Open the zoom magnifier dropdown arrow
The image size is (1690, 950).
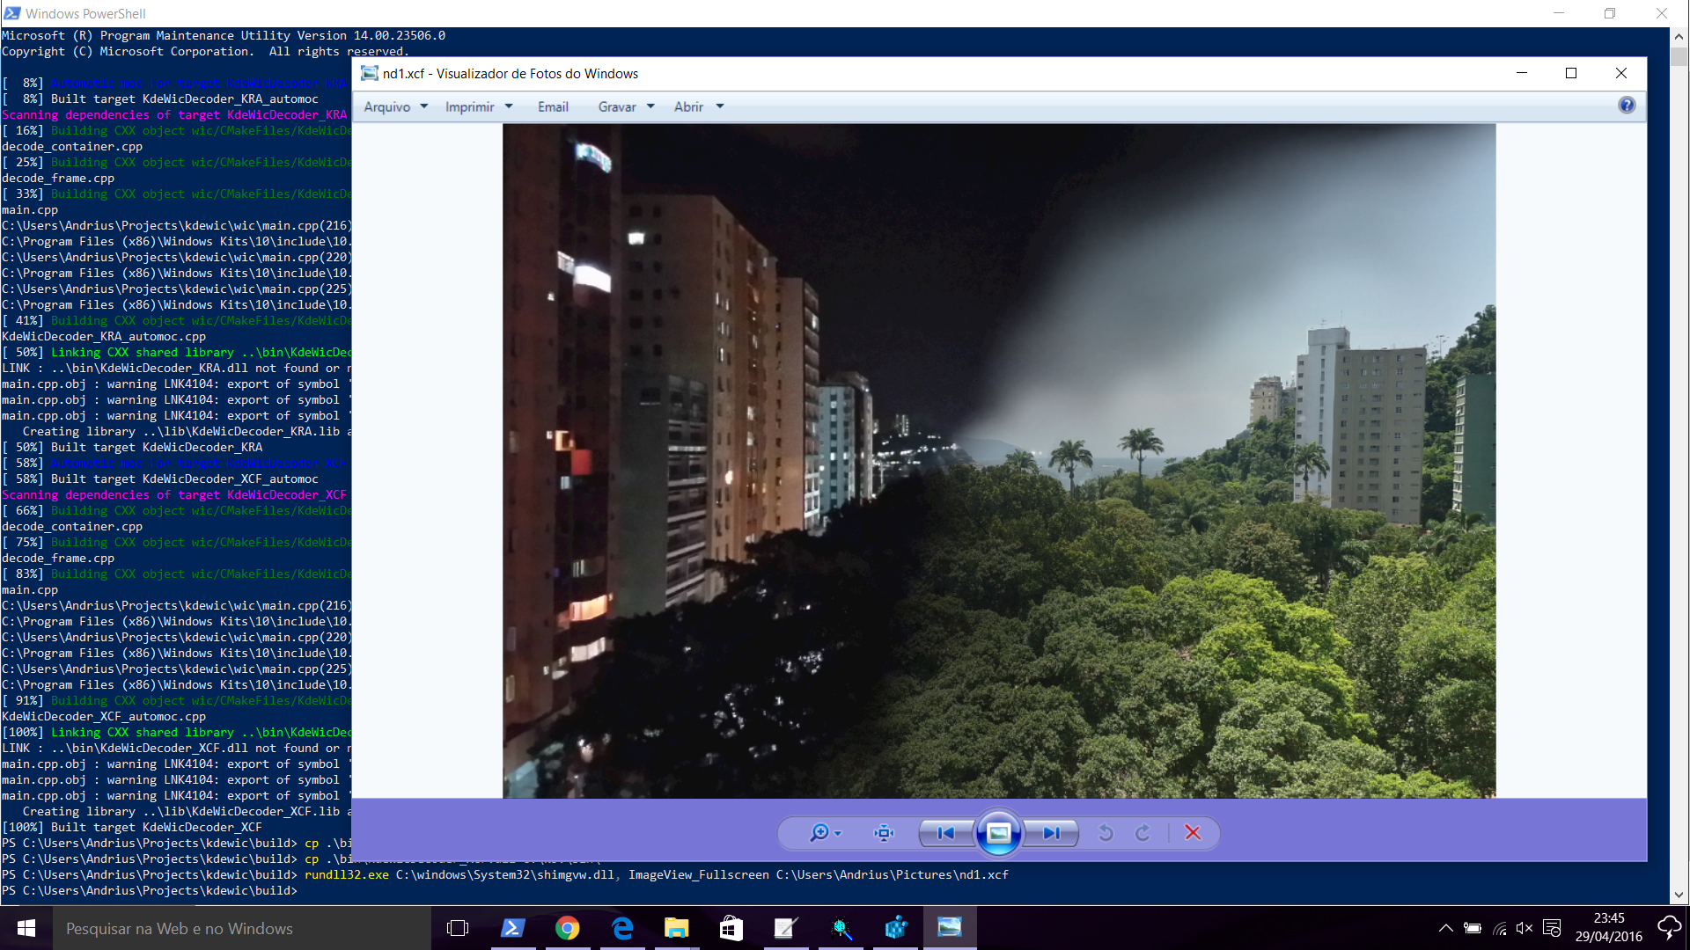[838, 834]
